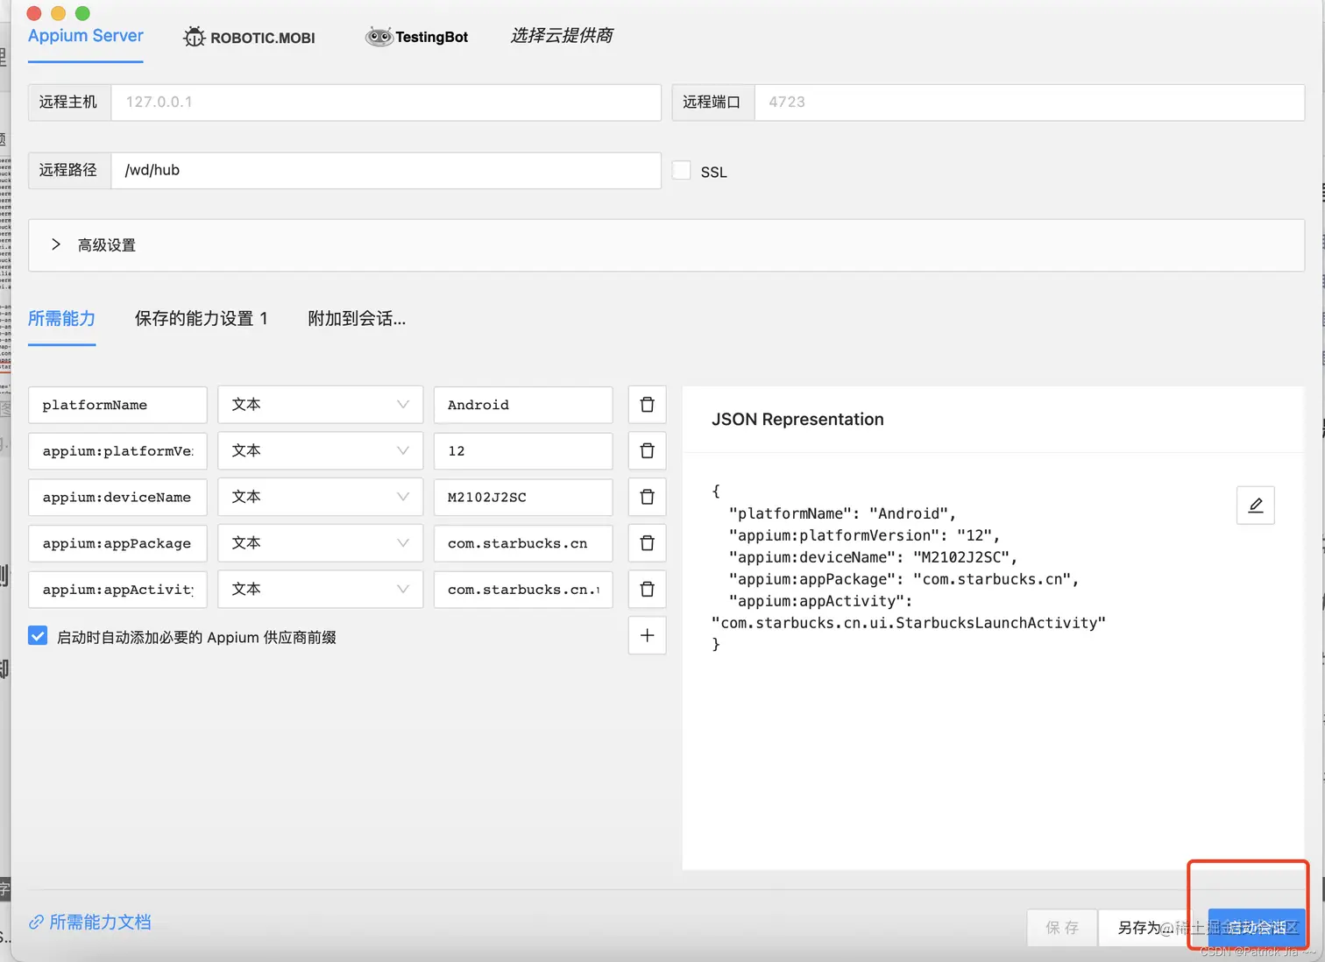Click the link icon beside 所需能力文档
Screen dimensions: 1325x962
[36, 922]
